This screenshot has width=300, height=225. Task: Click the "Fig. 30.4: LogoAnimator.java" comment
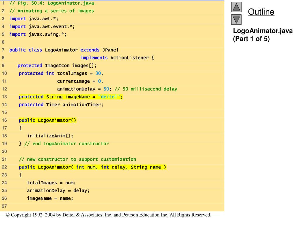coord(52,3)
